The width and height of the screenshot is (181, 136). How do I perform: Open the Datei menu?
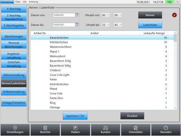click(x=18, y=2)
